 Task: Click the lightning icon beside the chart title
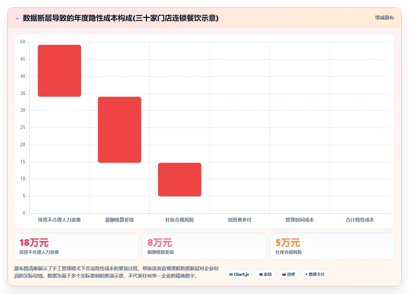point(18,18)
